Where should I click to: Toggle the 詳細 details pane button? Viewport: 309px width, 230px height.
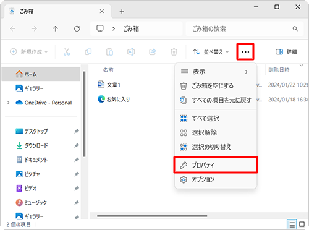tap(286, 52)
